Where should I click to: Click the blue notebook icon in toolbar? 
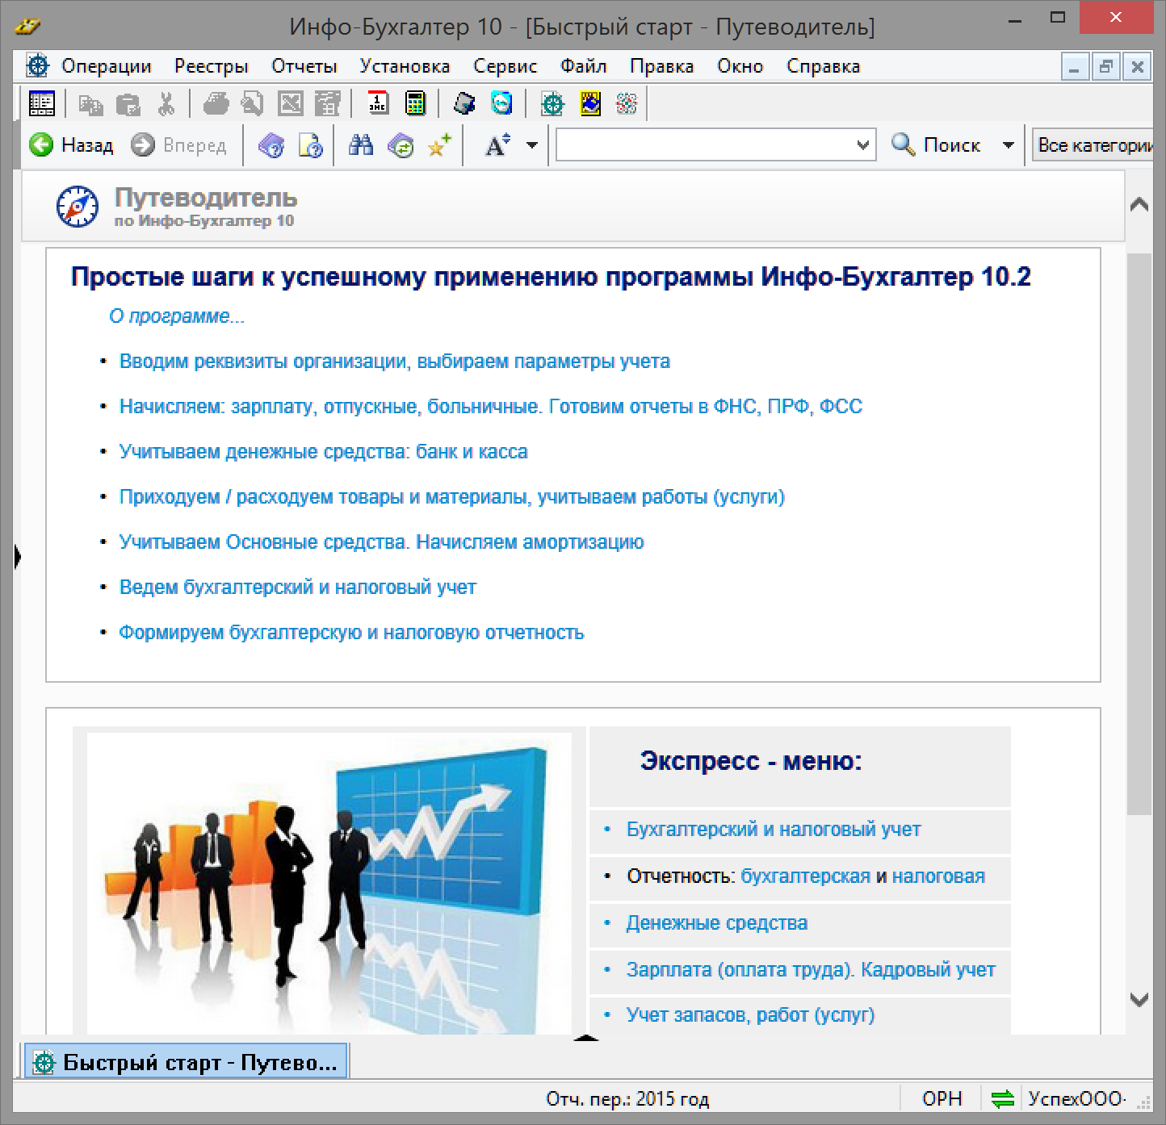(x=464, y=103)
